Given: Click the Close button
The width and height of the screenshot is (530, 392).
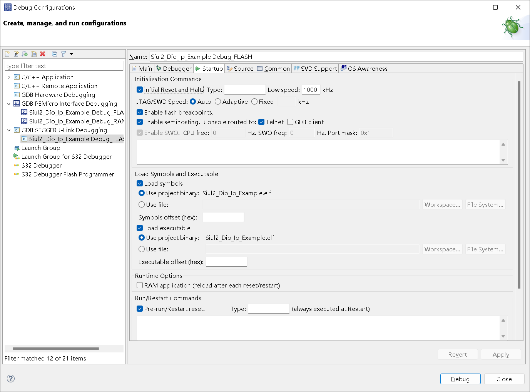Looking at the screenshot, I should point(504,379).
